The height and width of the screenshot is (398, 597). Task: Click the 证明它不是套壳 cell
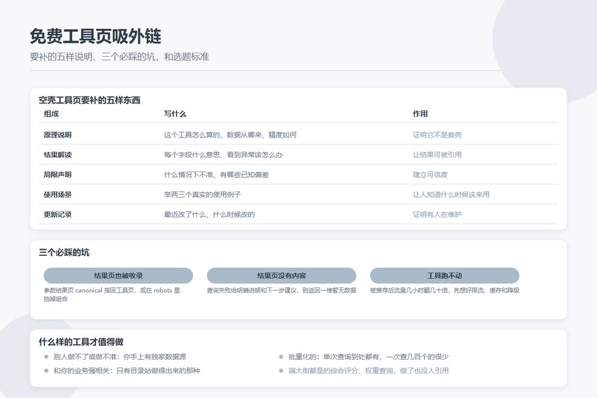tap(437, 134)
